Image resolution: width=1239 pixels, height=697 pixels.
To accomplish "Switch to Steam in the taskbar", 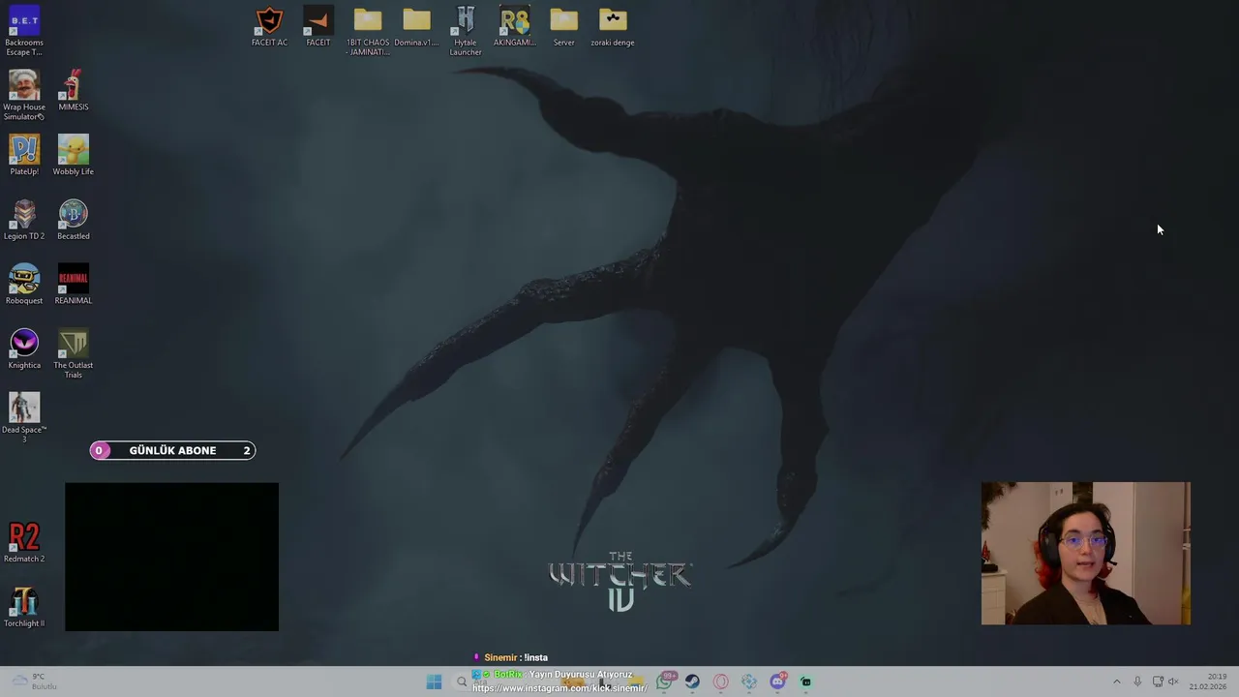I will pos(692,682).
